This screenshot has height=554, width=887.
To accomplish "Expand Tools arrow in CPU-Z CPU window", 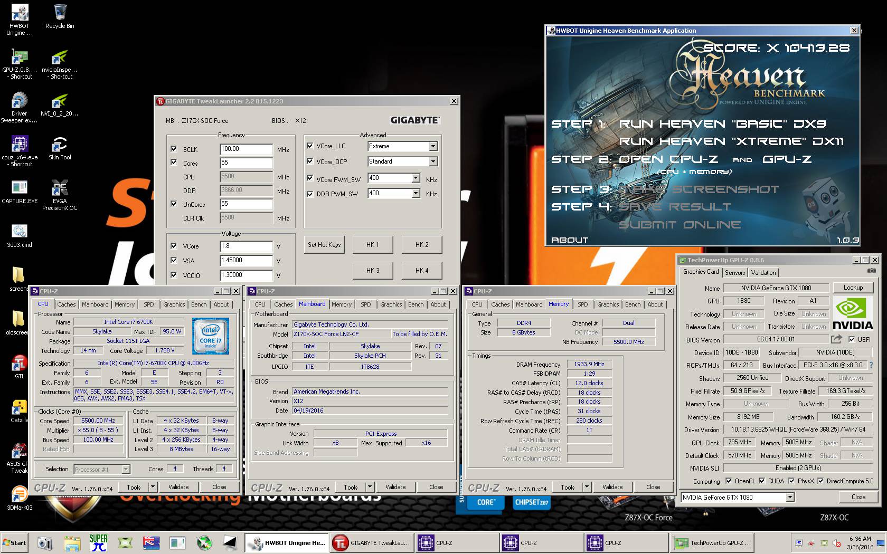I will pyautogui.click(x=153, y=487).
